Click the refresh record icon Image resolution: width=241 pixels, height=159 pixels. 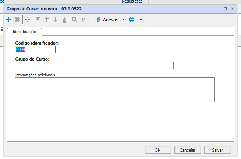coord(28,20)
